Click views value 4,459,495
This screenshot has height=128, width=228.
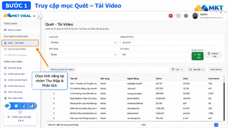click(x=160, y=98)
